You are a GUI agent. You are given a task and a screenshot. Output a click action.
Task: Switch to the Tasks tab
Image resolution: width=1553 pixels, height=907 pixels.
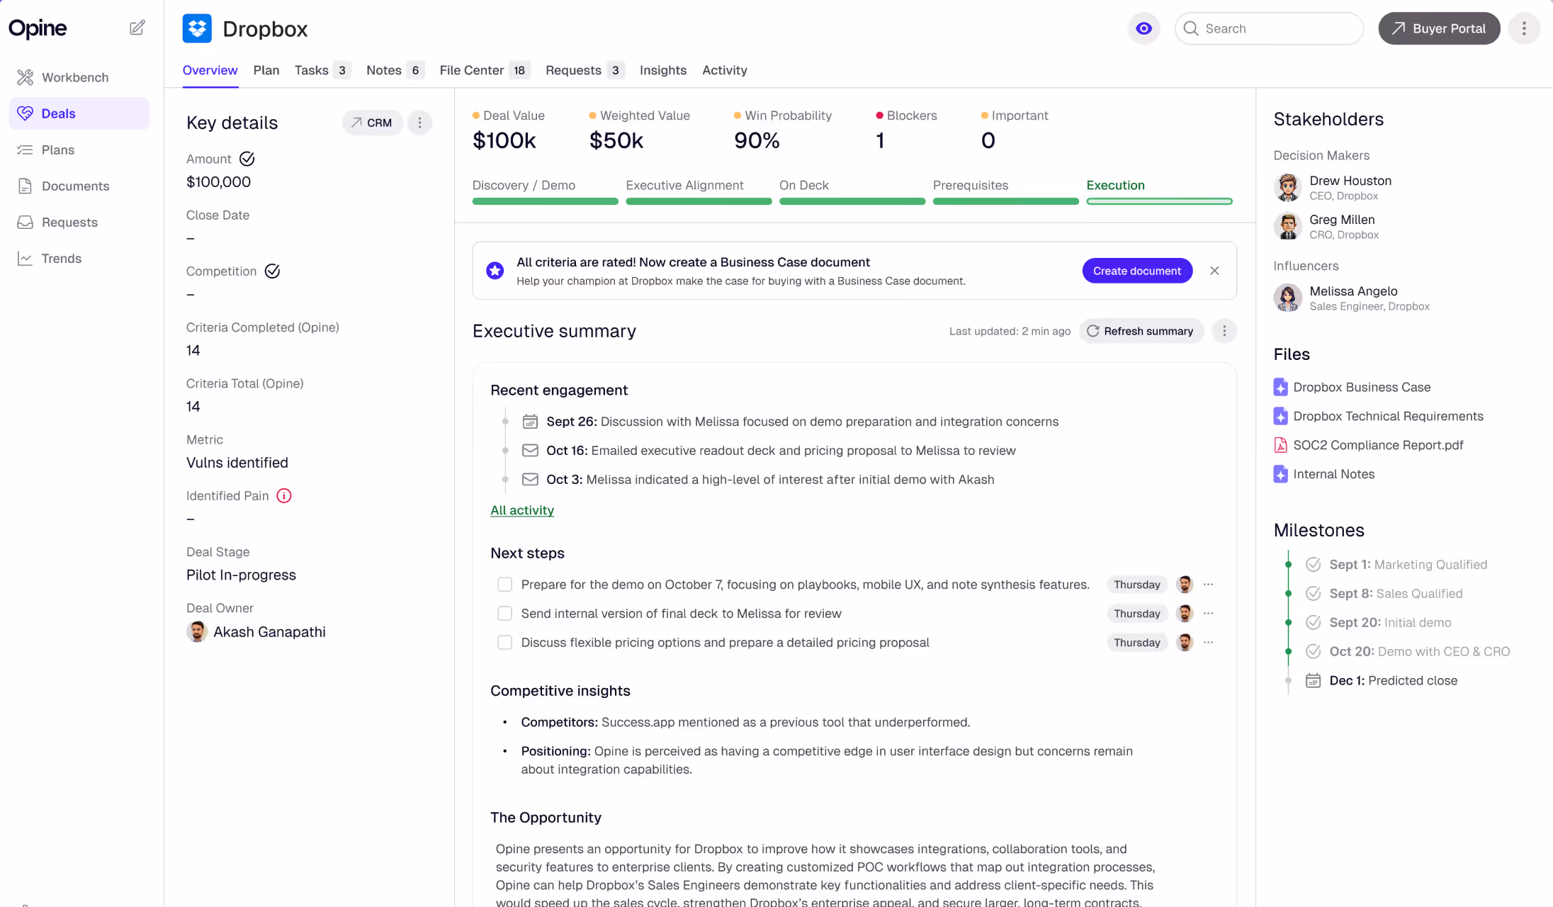click(322, 70)
